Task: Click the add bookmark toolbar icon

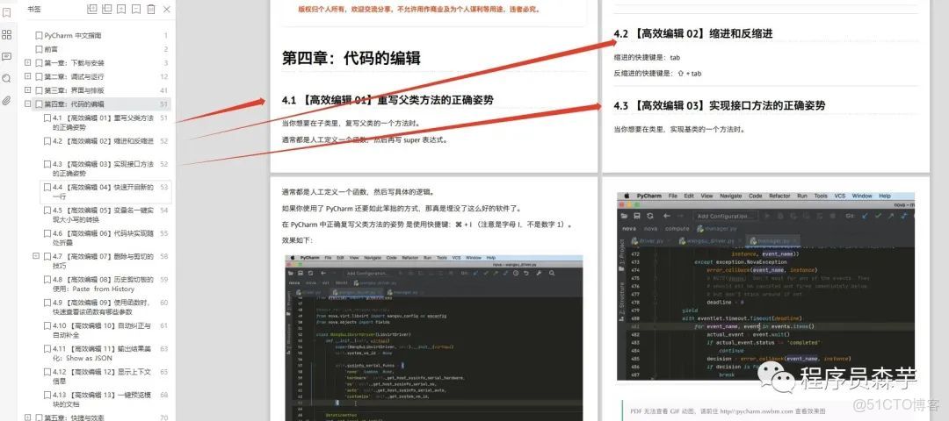Action: tap(121, 9)
